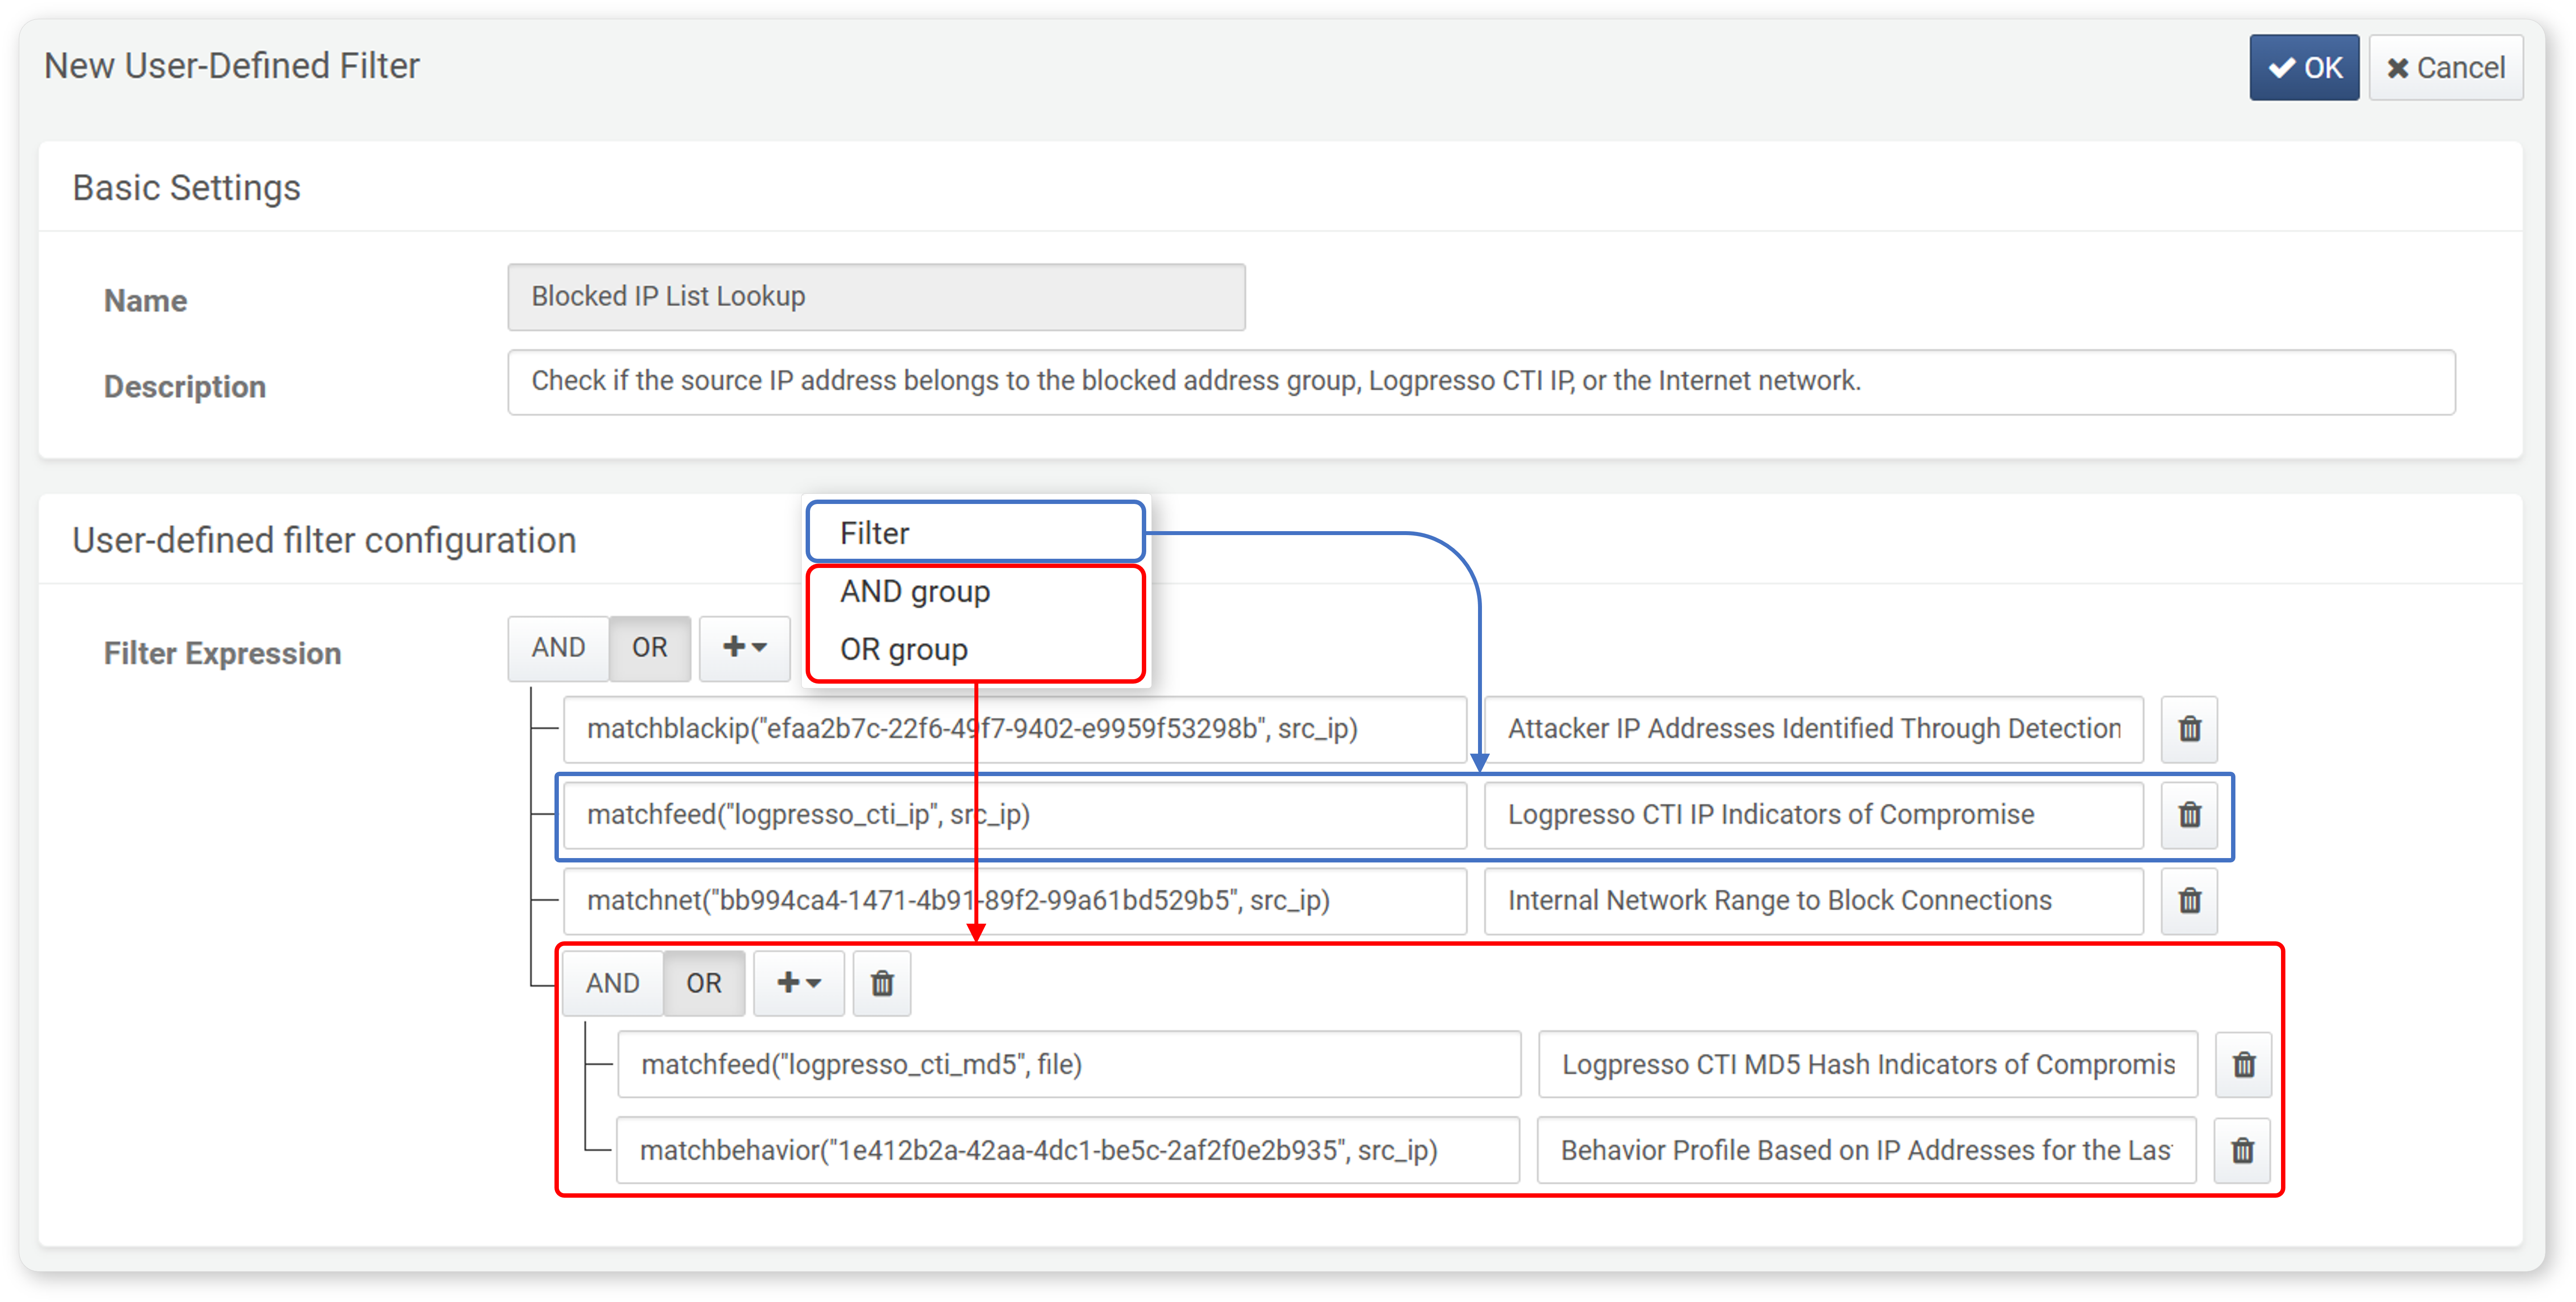Toggle the top-level OR operator
Viewport: 2576px width, 1302px height.
click(x=650, y=648)
